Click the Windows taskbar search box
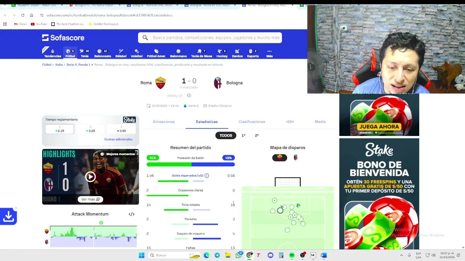 (175, 255)
